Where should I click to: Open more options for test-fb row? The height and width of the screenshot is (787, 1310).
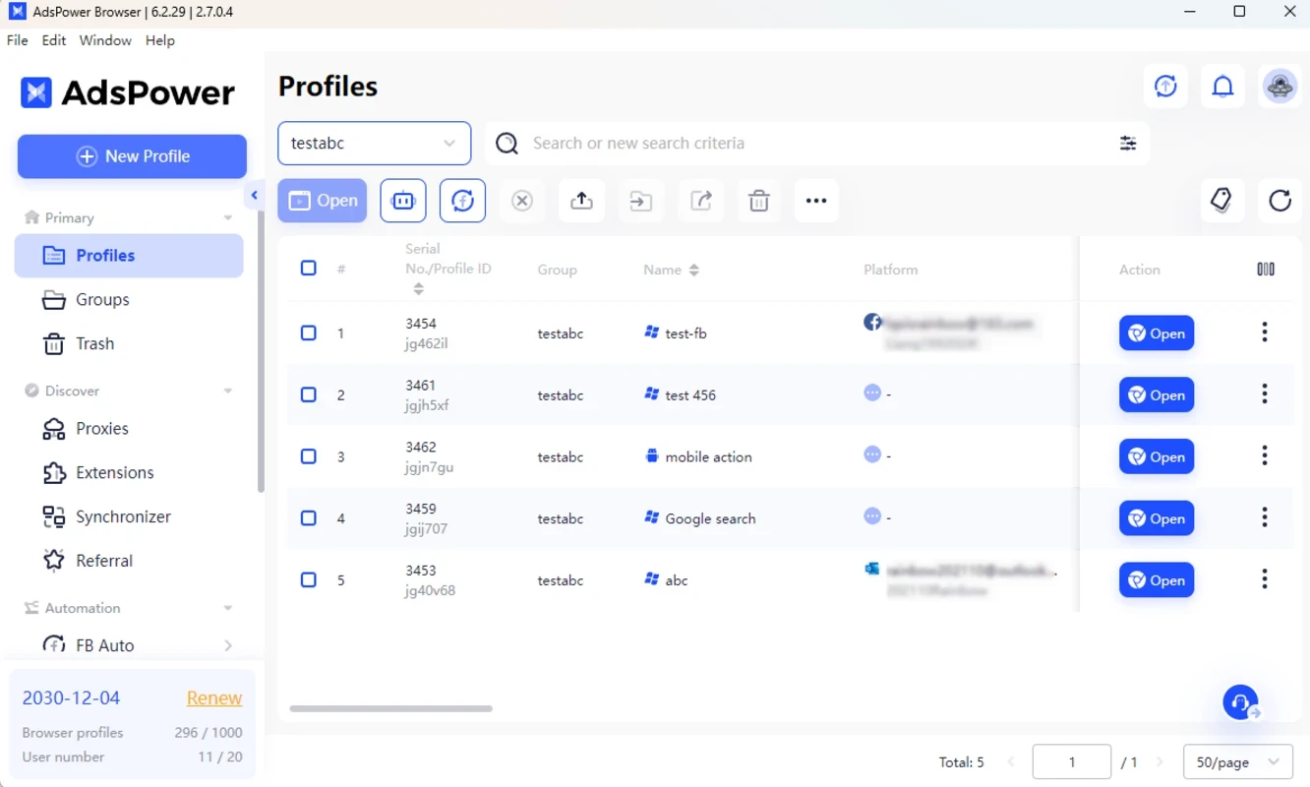[x=1265, y=333]
